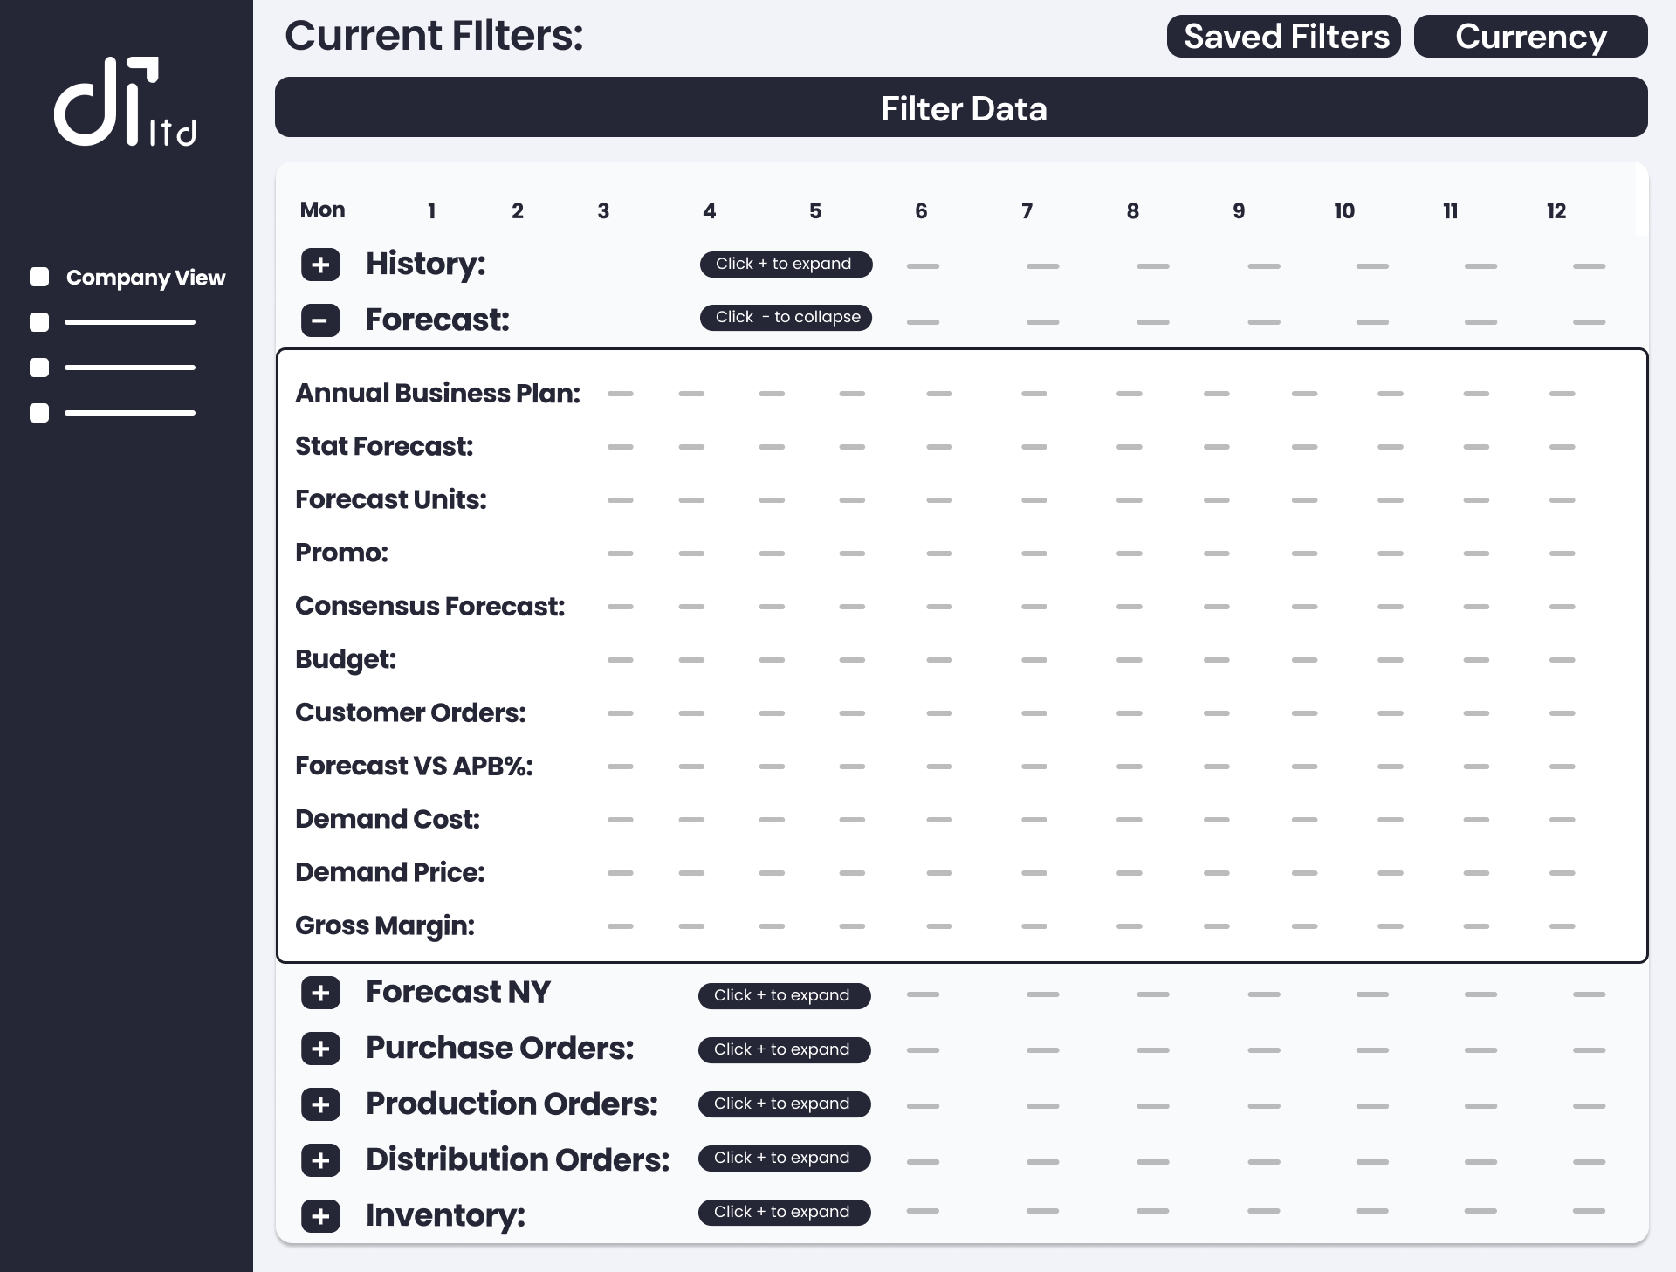Expand the Inventory section
The width and height of the screenshot is (1676, 1272).
pyautogui.click(x=320, y=1216)
